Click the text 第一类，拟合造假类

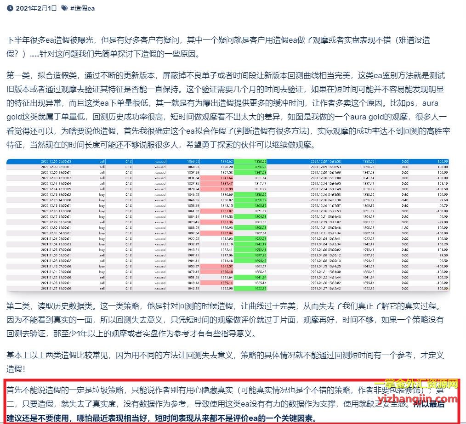42,75
